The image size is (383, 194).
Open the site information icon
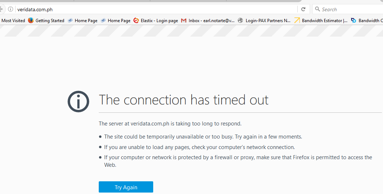(10, 9)
